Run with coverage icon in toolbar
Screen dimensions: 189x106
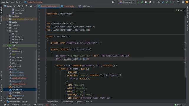[146, 2]
